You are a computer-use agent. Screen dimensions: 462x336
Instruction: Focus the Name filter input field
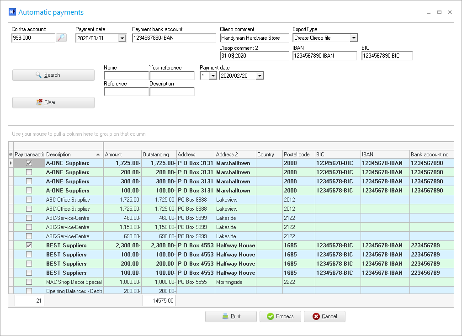[126, 76]
